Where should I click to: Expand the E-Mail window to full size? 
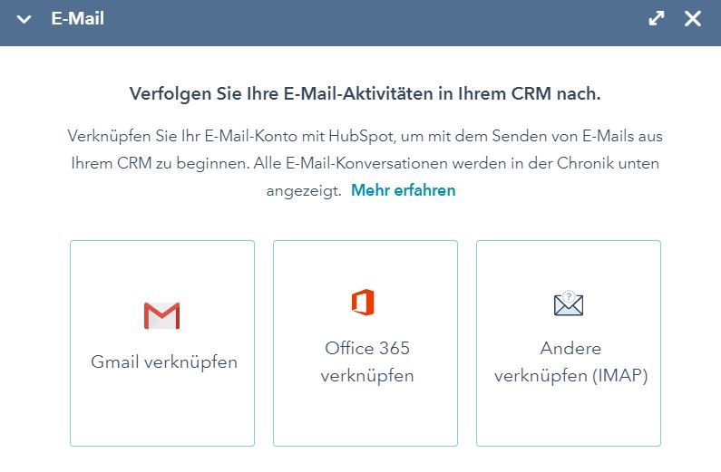pos(657,19)
